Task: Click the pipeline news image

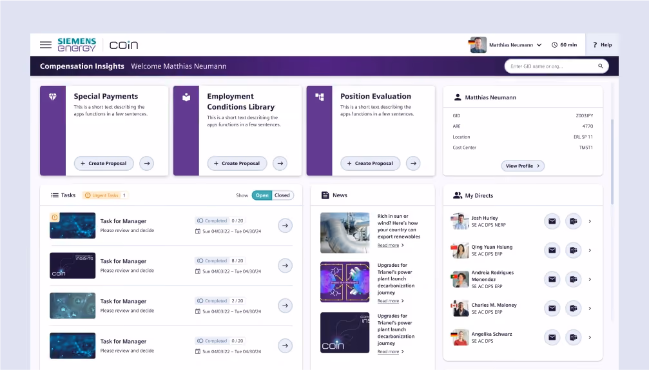Action: point(345,233)
